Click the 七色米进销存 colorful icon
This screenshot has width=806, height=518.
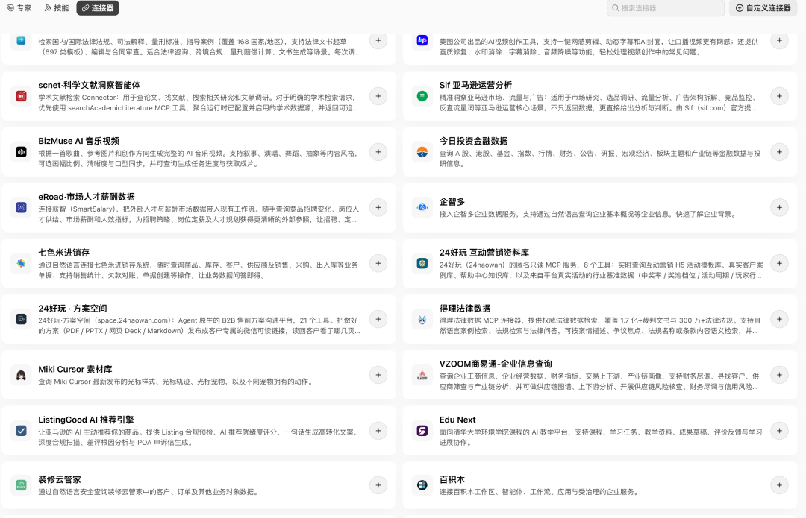coord(21,263)
